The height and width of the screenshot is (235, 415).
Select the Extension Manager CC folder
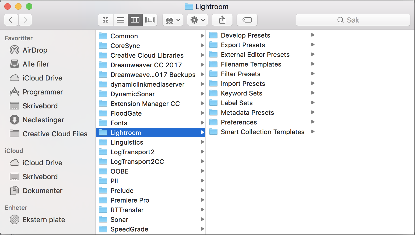[150, 104]
